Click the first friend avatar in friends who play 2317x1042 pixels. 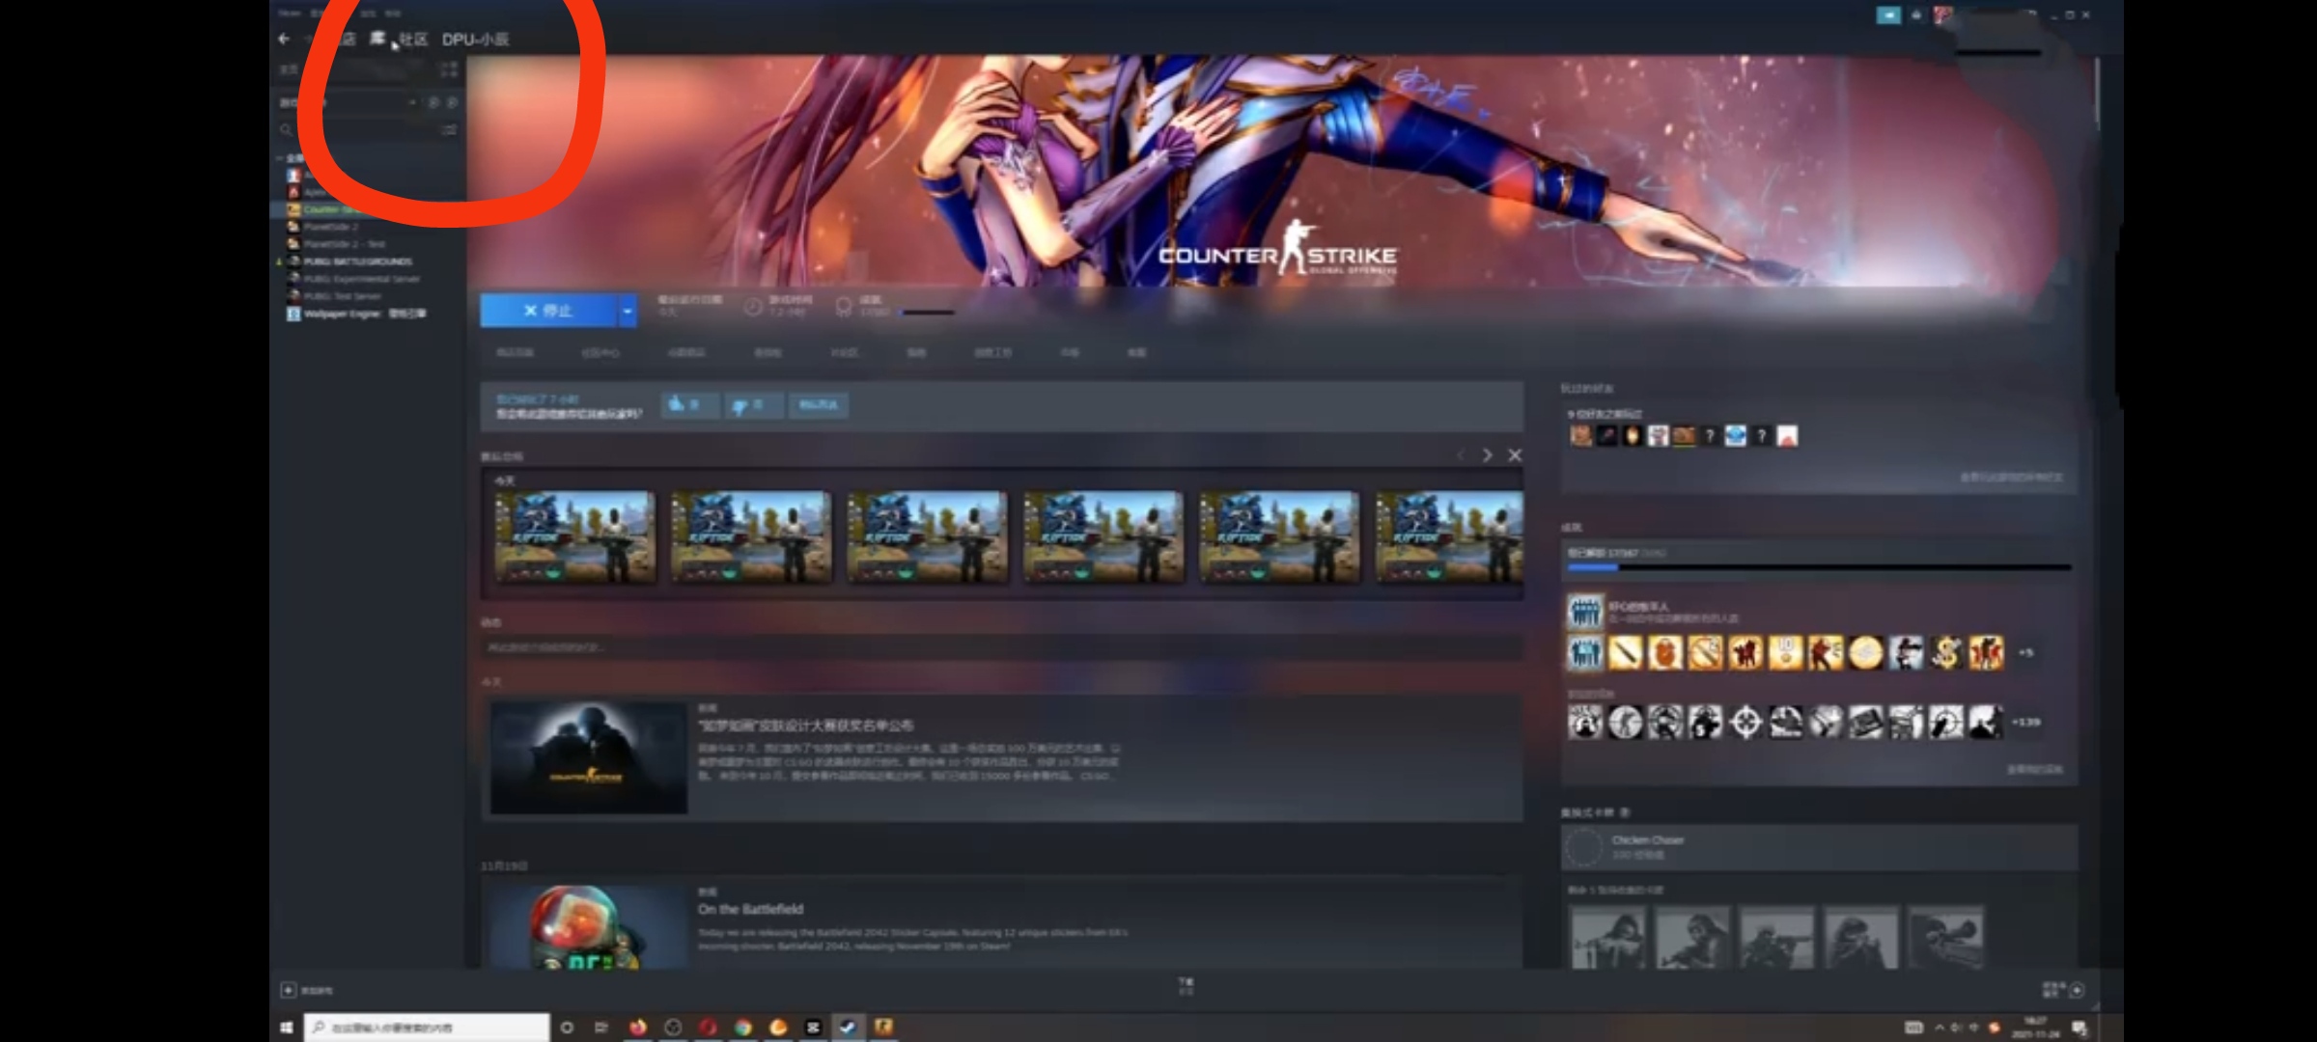(1580, 436)
